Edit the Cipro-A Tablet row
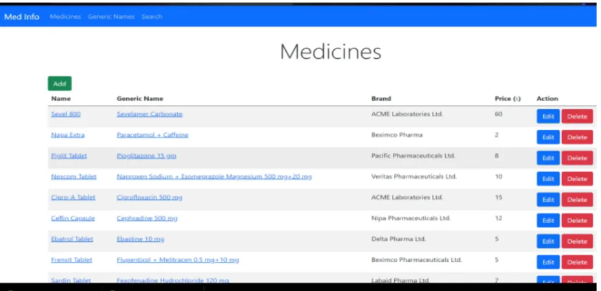 tap(548, 199)
